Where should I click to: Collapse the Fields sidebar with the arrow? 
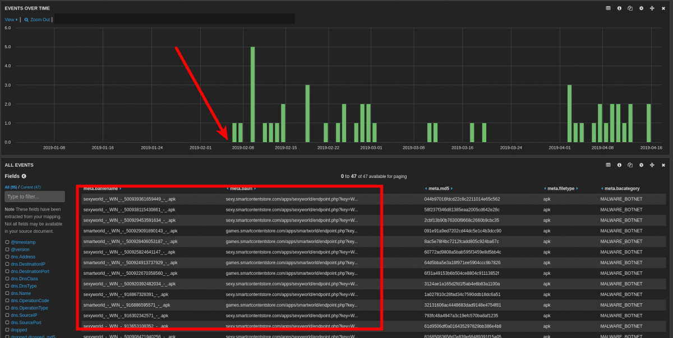(24, 176)
